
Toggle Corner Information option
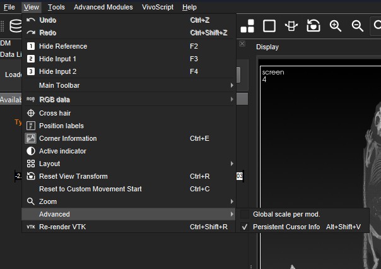67,138
